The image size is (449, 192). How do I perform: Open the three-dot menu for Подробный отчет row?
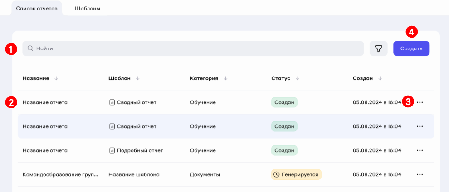(x=420, y=150)
